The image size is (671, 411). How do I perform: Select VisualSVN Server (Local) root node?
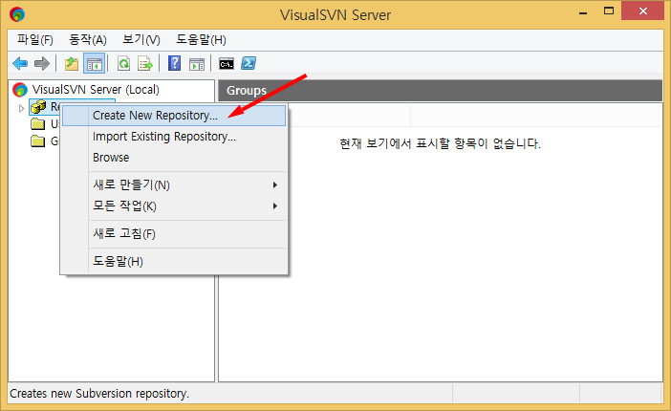[x=96, y=90]
